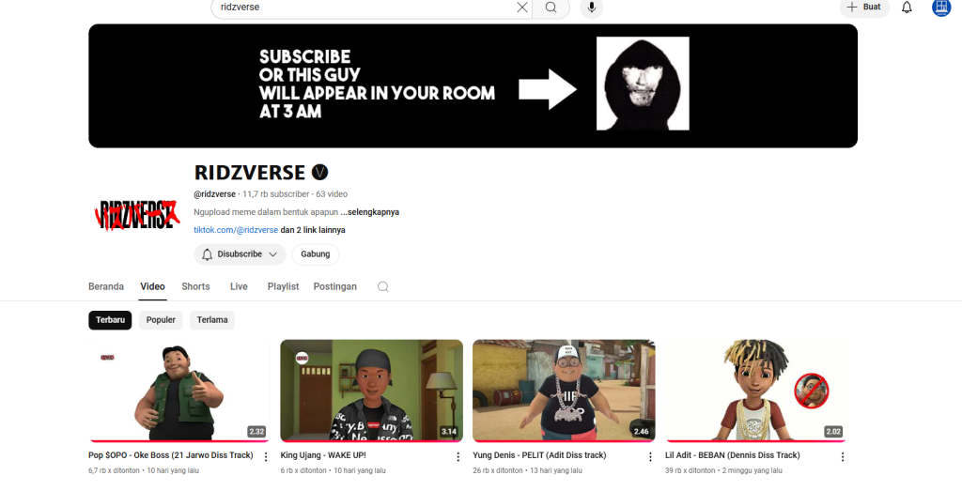Click the 3.14 duration badge on King Ujang
Screen dimensions: 962x491
coord(449,432)
